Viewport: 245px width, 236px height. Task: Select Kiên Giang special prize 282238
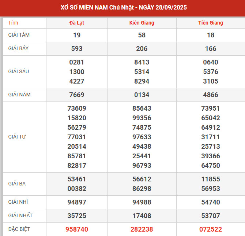(142, 229)
